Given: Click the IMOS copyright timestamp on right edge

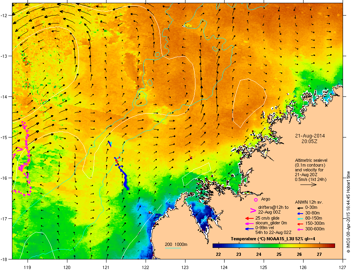Looking at the screenshot, I should [x=348, y=212].
